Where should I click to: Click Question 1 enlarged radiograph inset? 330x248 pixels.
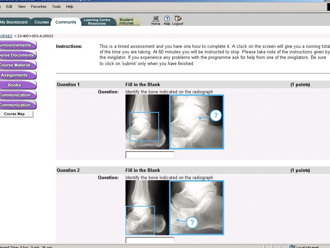pyautogui.click(x=197, y=122)
